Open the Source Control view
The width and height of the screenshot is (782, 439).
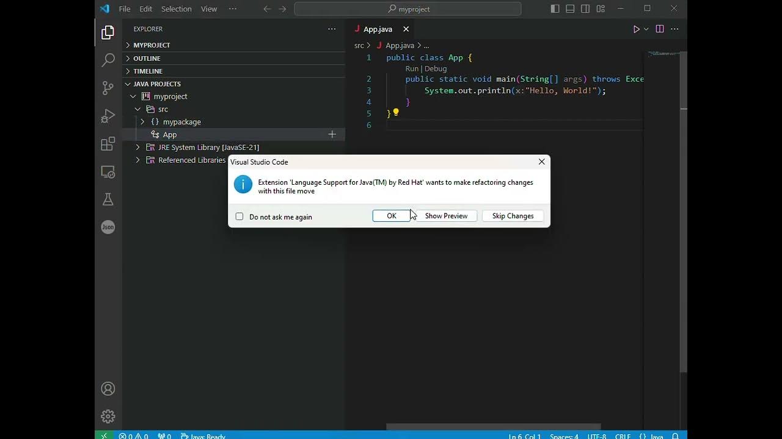point(108,88)
